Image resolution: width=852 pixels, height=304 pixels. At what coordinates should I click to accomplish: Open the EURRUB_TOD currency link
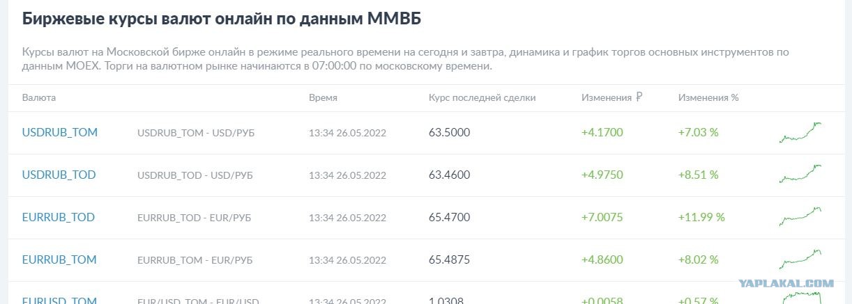tap(59, 217)
